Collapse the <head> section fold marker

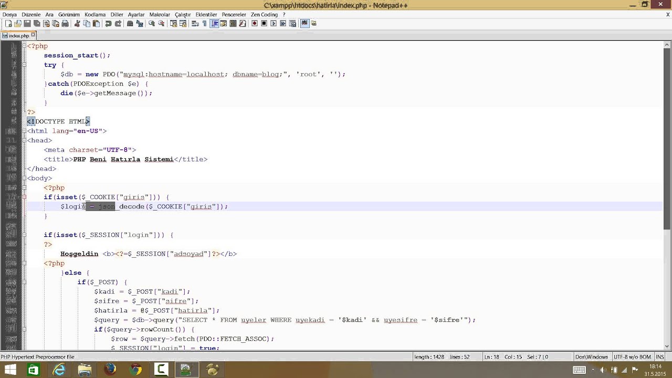pos(24,141)
